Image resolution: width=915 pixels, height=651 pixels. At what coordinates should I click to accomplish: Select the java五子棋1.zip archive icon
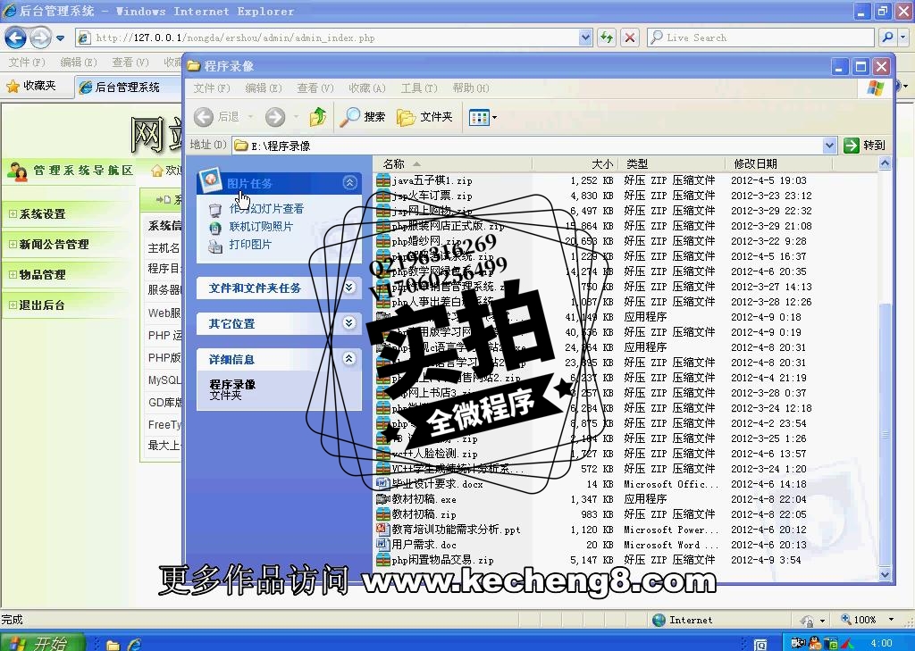pos(382,180)
